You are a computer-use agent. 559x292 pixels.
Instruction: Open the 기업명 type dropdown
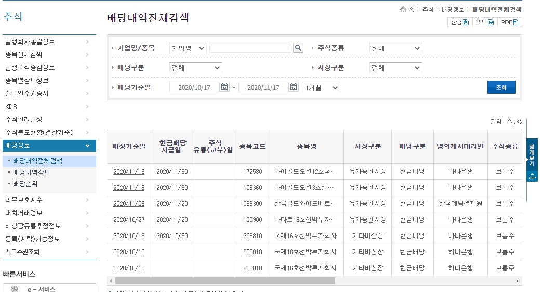tap(188, 48)
